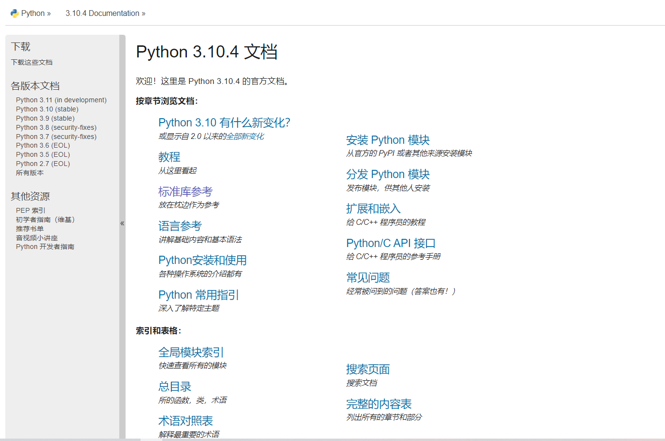Open Python 常用指引 HOWTOs link
Screen dimensions: 665x441
tap(198, 295)
